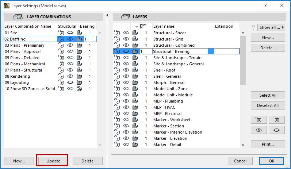Click the Update button
The image size is (291, 169).
(x=53, y=161)
